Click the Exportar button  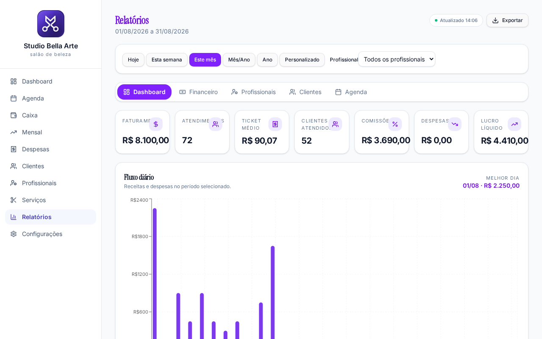[x=507, y=20]
